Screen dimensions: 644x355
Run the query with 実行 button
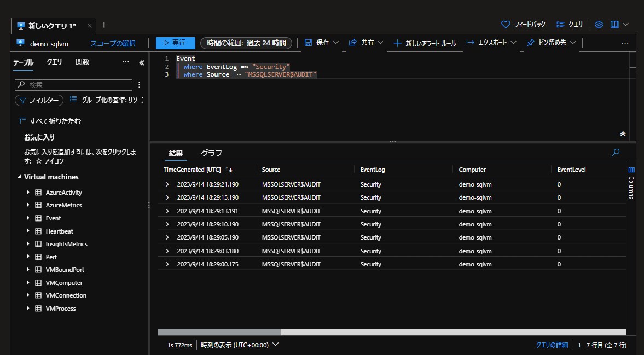176,43
